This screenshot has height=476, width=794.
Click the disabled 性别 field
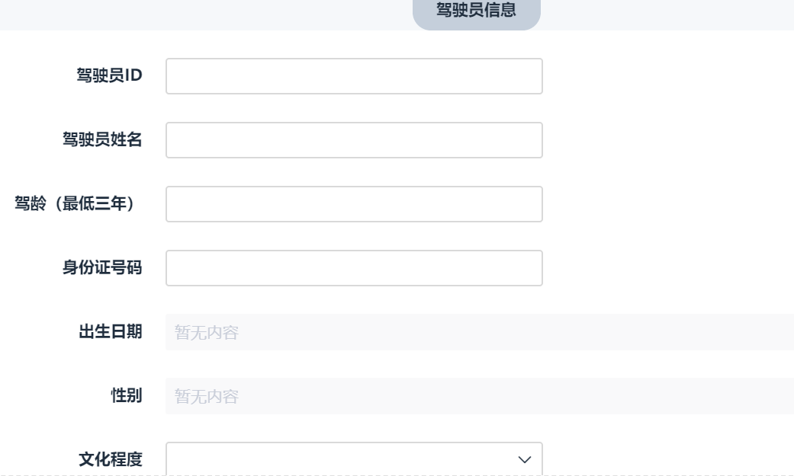point(479,396)
